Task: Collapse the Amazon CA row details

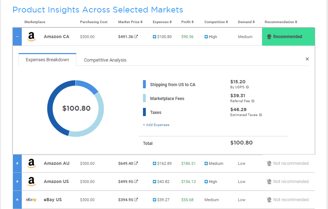Action: click(x=17, y=37)
